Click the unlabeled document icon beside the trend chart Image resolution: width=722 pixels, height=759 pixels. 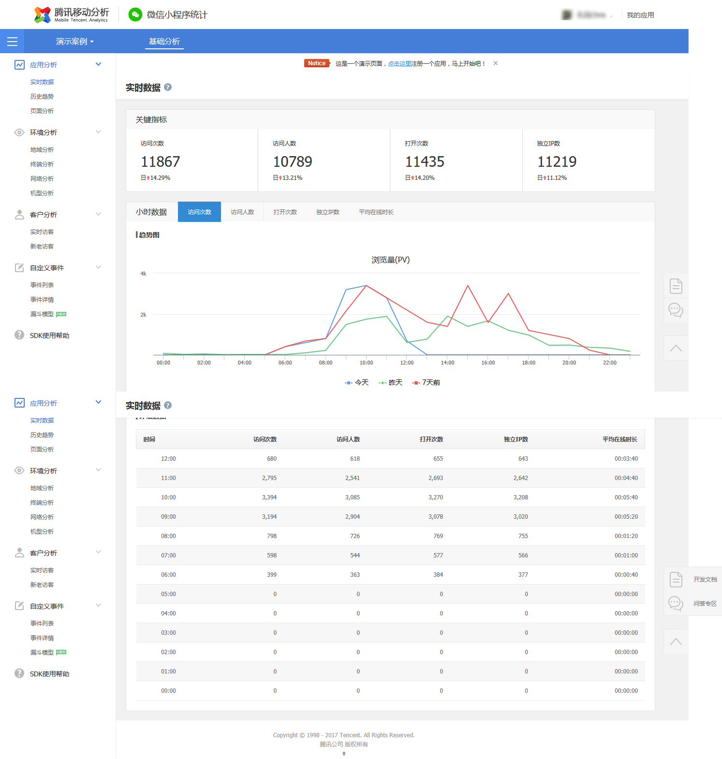[x=676, y=286]
